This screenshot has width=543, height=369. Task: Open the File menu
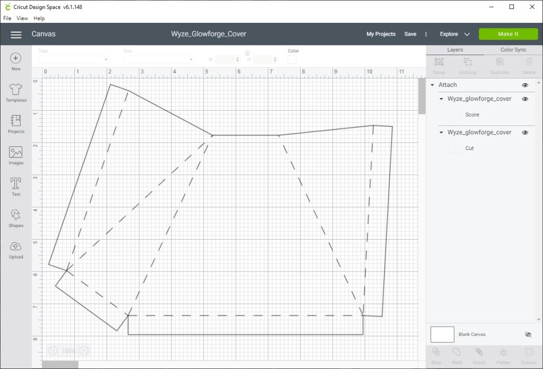tap(7, 18)
